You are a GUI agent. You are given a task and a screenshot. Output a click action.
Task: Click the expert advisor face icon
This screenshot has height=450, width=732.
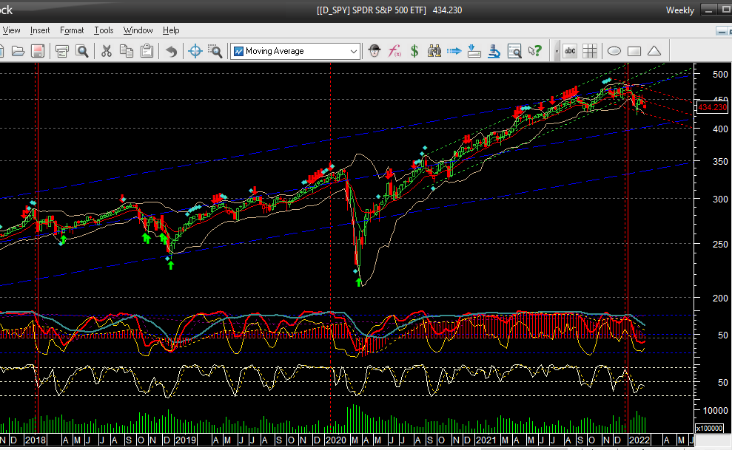(x=375, y=51)
